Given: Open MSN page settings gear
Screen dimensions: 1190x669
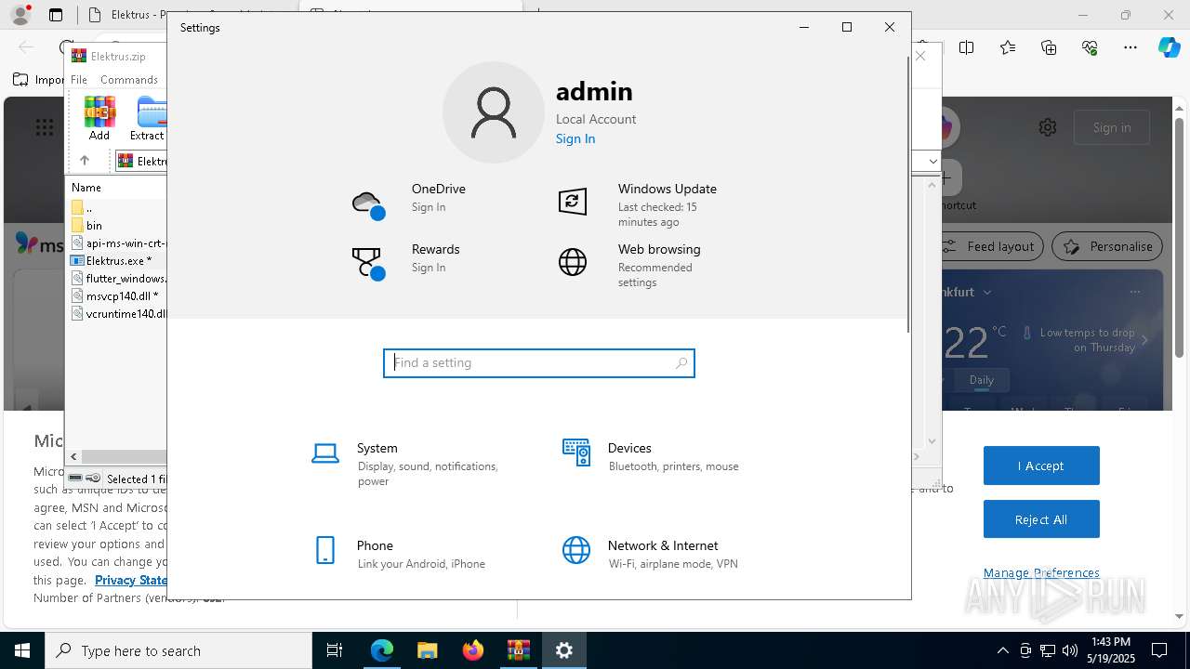Looking at the screenshot, I should [x=1048, y=127].
